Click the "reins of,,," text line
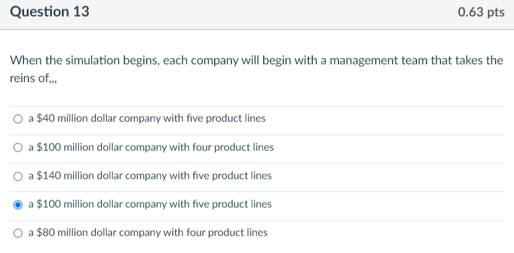 [34, 77]
